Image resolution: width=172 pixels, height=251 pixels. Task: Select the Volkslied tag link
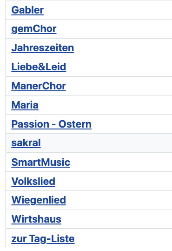[33, 181]
